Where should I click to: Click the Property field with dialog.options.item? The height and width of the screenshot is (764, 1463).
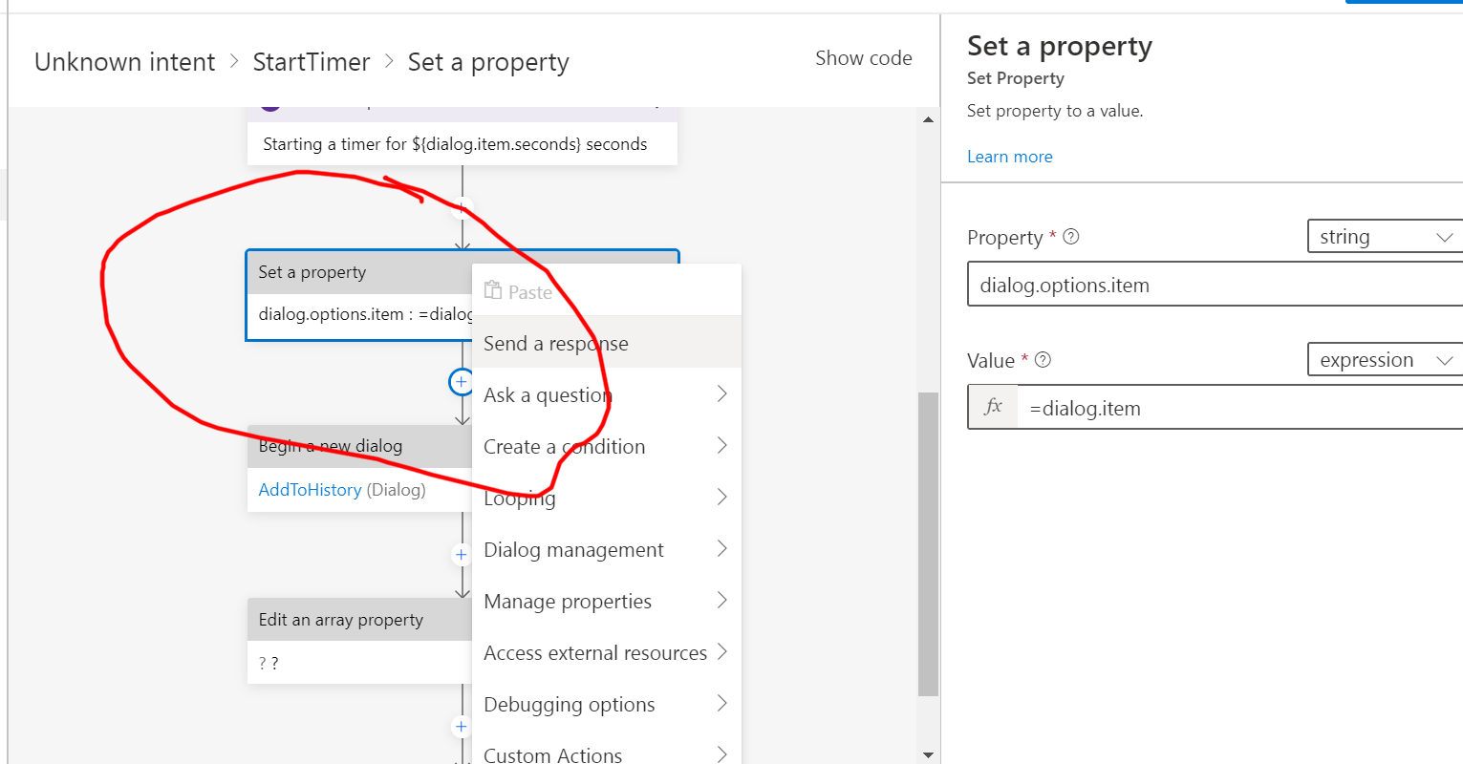1216,285
